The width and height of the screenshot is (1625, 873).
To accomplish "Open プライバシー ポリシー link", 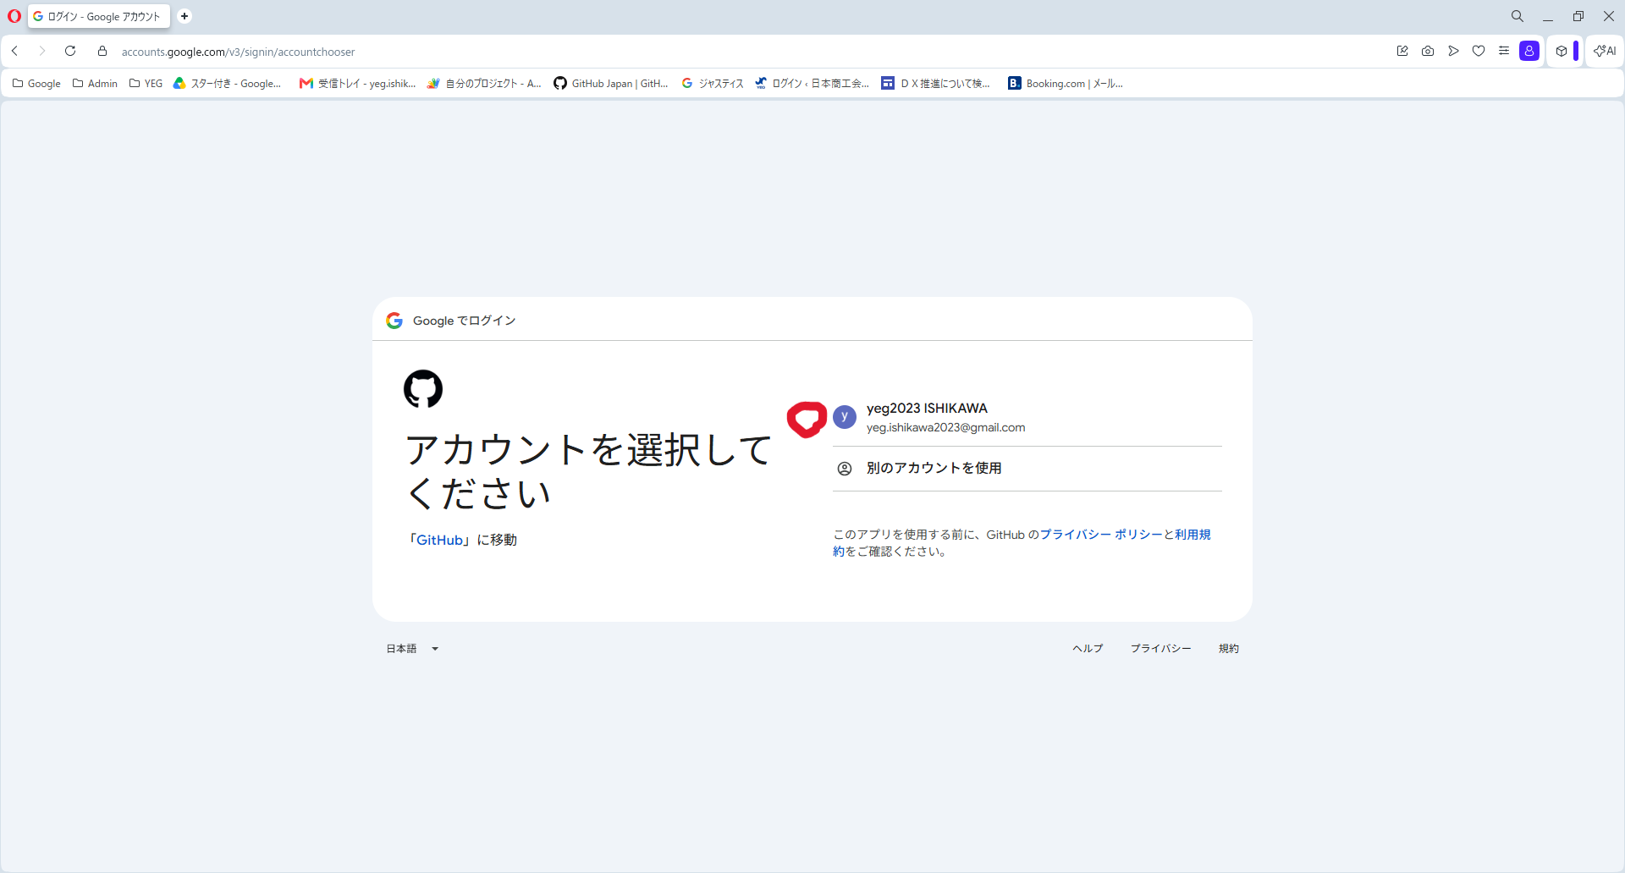I will (1101, 535).
